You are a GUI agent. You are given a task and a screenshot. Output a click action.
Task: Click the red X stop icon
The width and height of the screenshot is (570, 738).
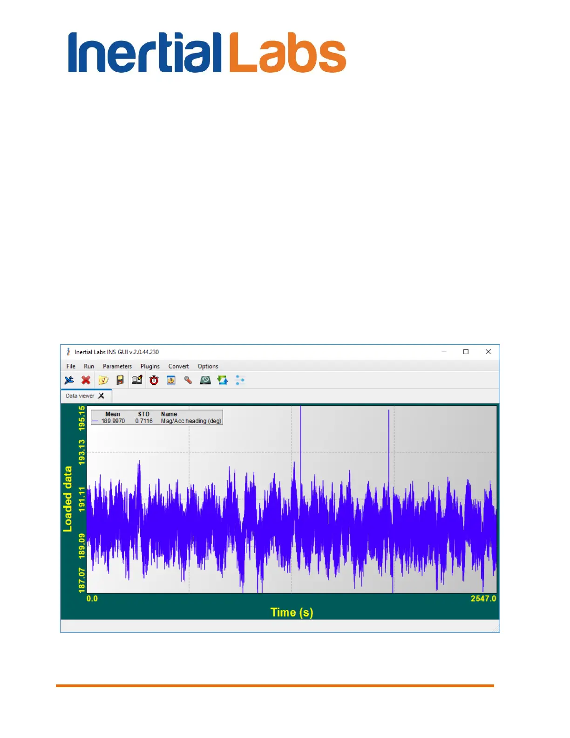pos(86,380)
